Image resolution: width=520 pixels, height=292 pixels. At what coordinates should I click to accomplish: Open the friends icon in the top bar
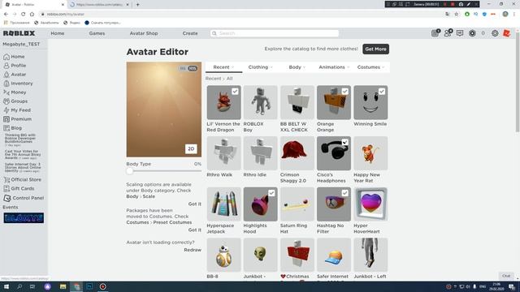coord(448,33)
